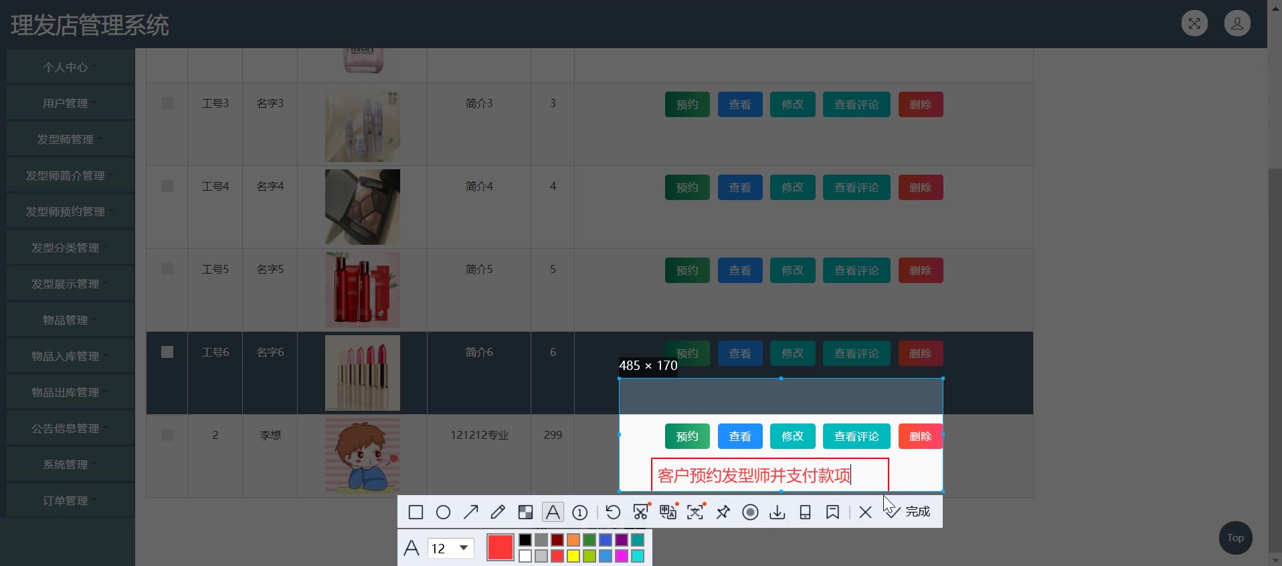This screenshot has width=1282, height=566.
Task: Expand 物品管理 sidebar menu
Action: pos(70,320)
